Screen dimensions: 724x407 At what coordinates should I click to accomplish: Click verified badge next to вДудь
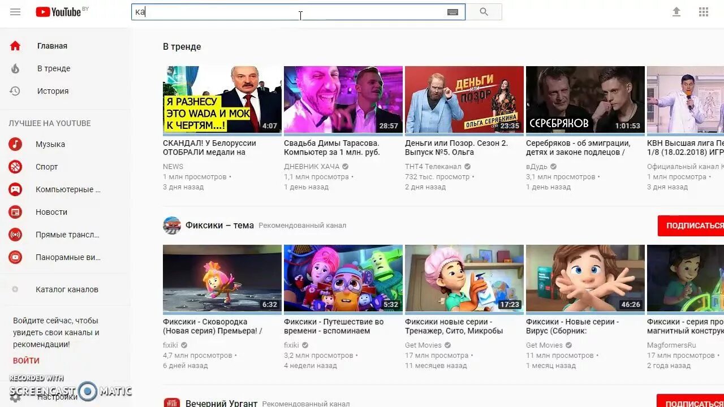[x=554, y=167]
